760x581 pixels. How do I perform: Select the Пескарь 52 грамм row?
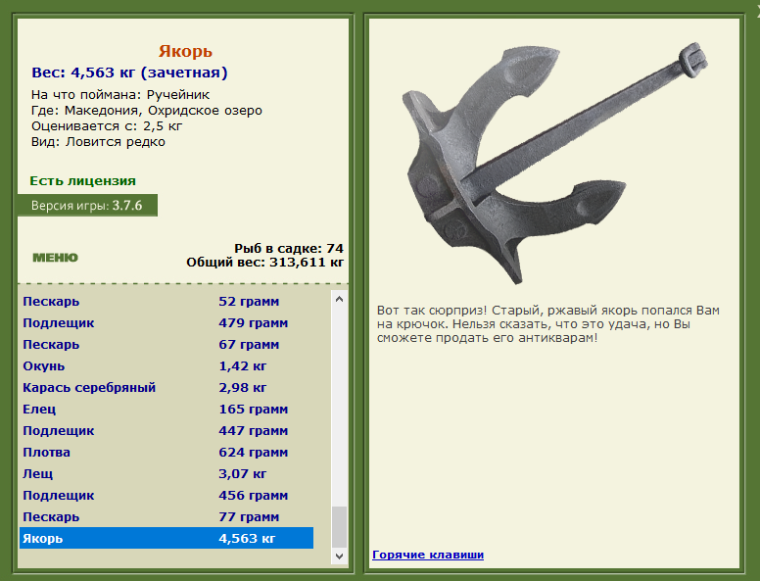click(x=166, y=301)
